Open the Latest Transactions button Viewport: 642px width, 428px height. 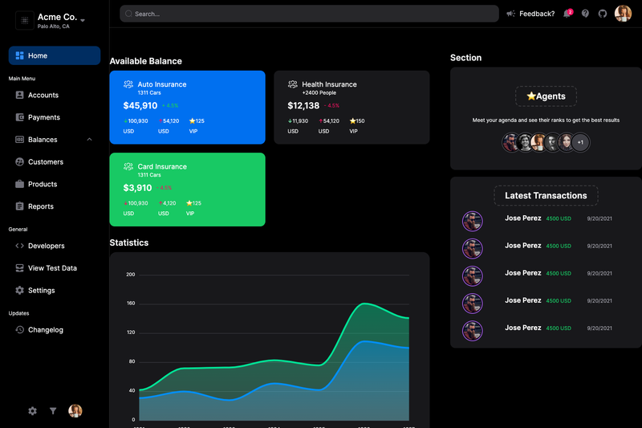click(x=546, y=196)
